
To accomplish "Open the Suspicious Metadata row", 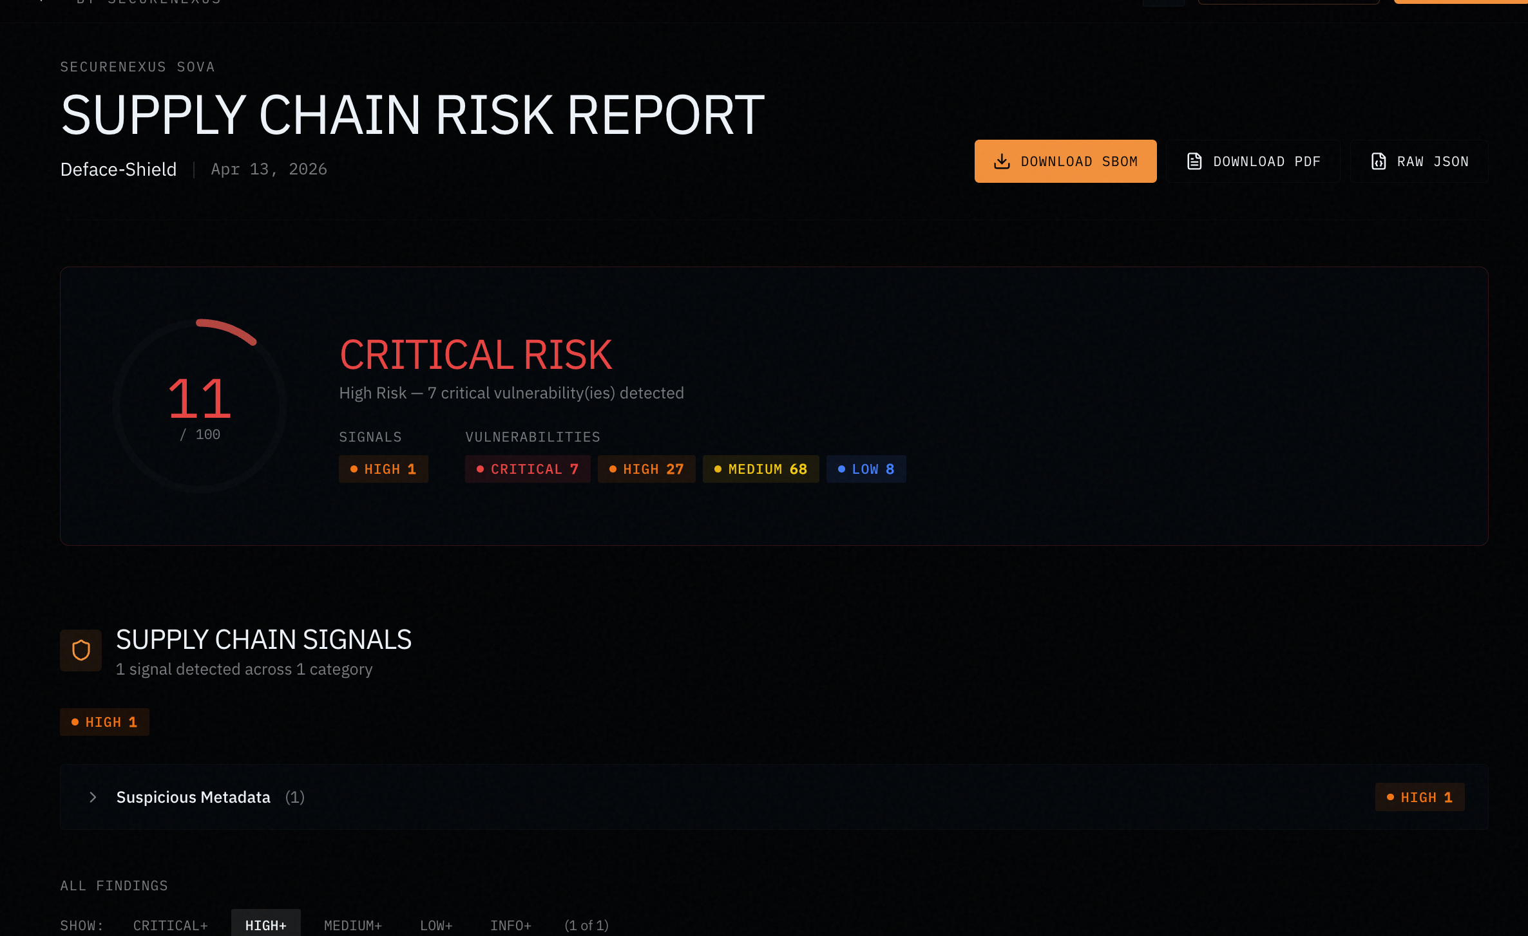I will [774, 797].
